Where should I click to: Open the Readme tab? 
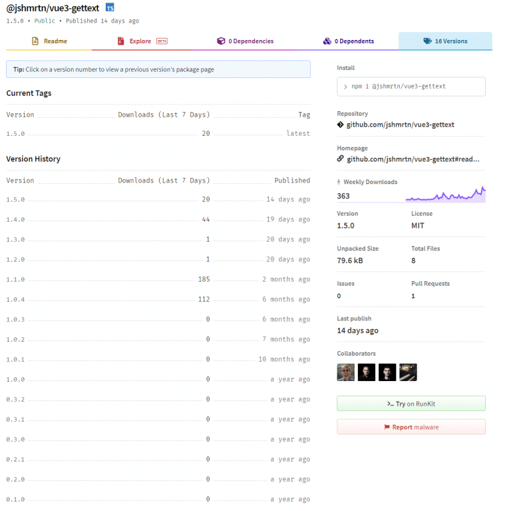49,41
